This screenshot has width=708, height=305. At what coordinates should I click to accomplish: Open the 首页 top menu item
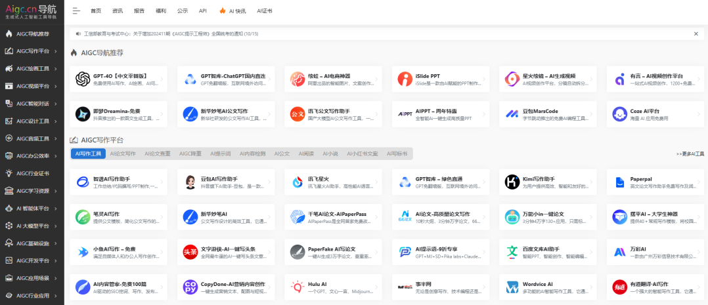(x=96, y=11)
